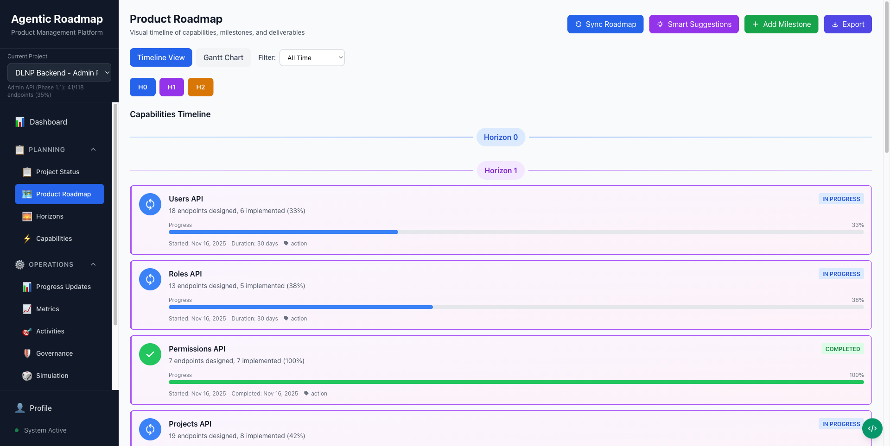Go to Capabilities in sidebar

point(59,239)
